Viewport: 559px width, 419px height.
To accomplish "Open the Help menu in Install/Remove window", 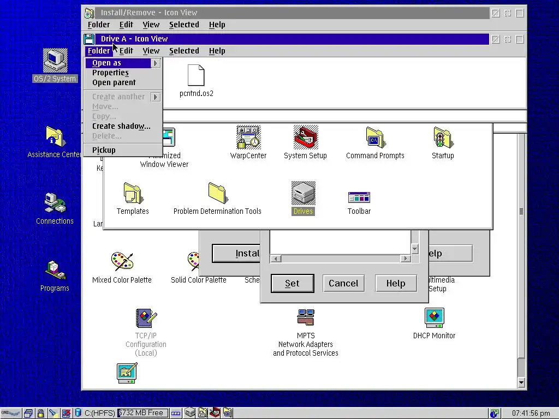I will [x=217, y=25].
